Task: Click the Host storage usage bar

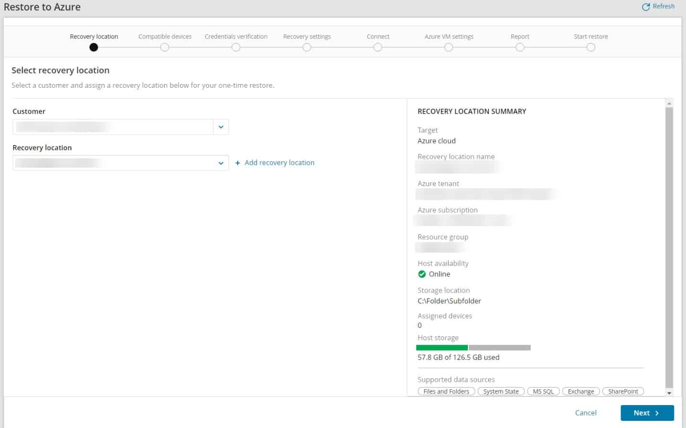Action: (473, 348)
